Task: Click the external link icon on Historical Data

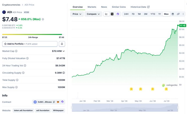Action: click(148, 7)
